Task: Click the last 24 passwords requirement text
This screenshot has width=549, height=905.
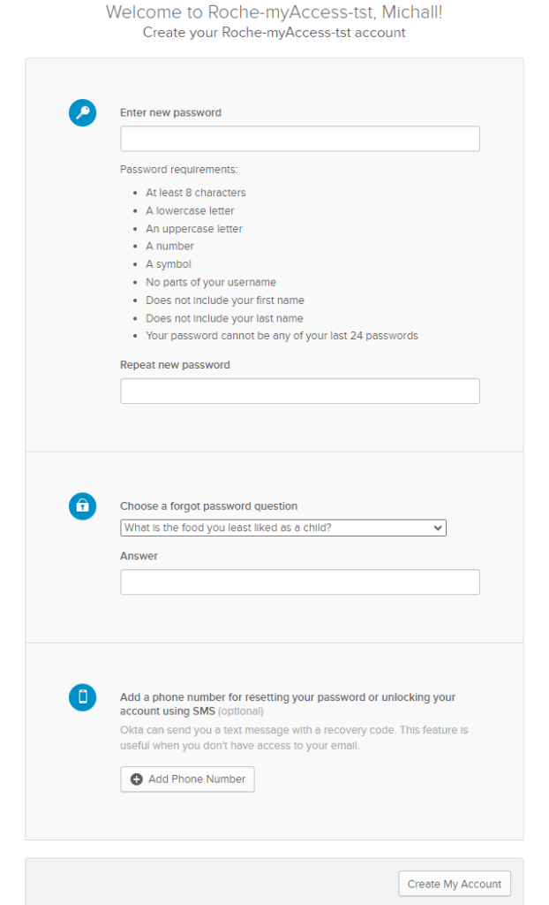Action: (282, 336)
